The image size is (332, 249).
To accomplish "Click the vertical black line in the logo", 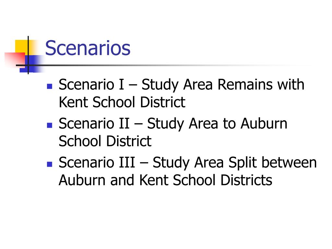I will point(28,55).
